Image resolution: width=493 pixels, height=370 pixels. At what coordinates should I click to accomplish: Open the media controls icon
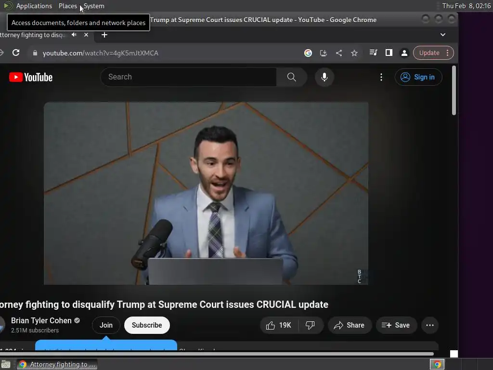pyautogui.click(x=373, y=53)
